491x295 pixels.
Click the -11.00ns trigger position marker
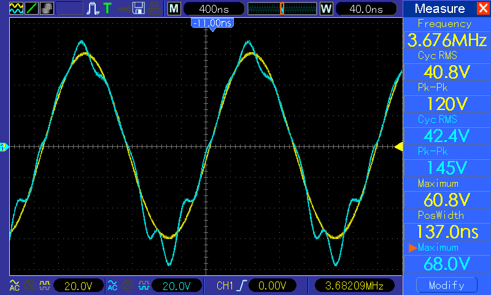pyautogui.click(x=212, y=23)
